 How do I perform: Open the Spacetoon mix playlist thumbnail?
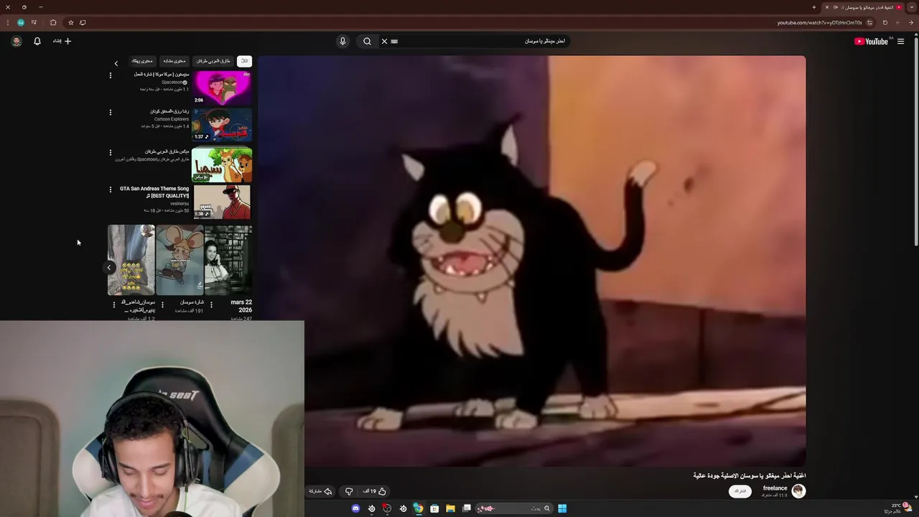pyautogui.click(x=222, y=164)
